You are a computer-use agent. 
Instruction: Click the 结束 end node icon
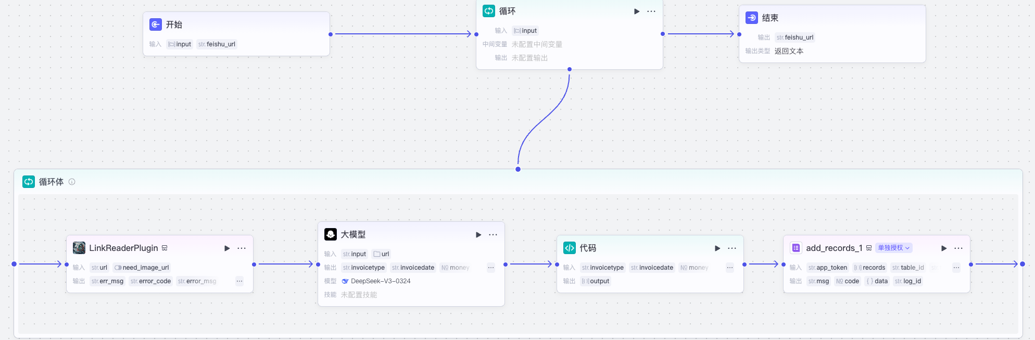[752, 18]
